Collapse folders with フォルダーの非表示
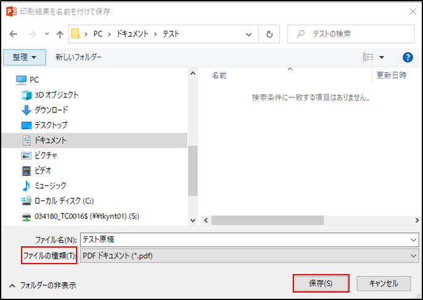This screenshot has height=300, width=423. pyautogui.click(x=43, y=285)
